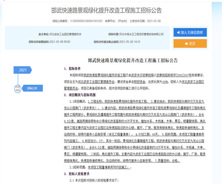222x185 pixels.
Task: Click the 来源平台 [平台内] text
Action: click(x=116, y=21)
